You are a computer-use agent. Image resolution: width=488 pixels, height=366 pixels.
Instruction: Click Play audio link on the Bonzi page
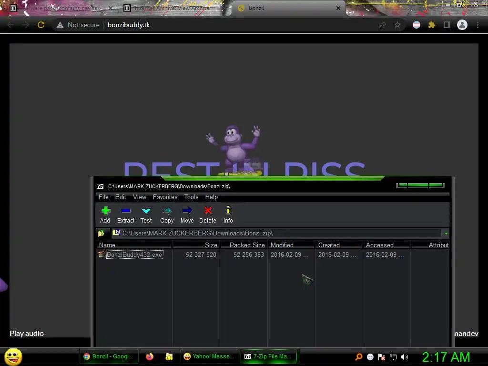tap(27, 333)
